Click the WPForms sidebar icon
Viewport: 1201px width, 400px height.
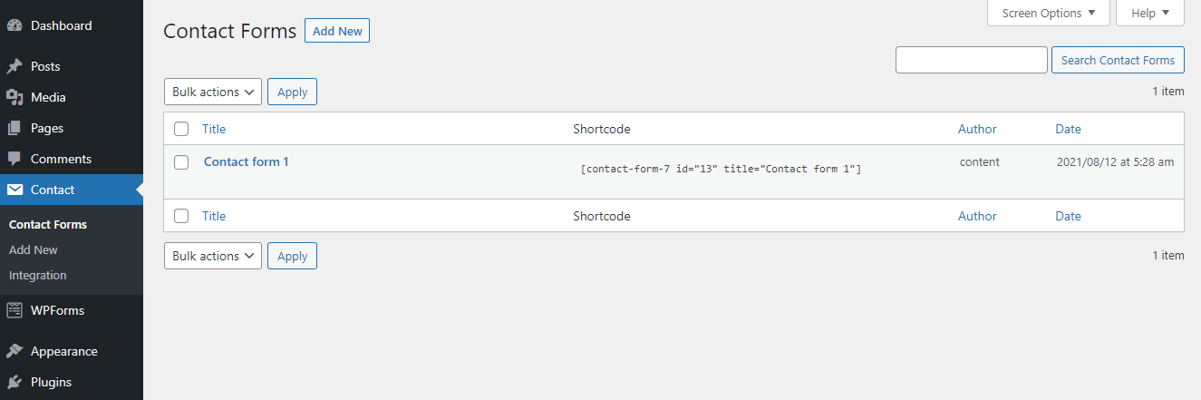(15, 310)
